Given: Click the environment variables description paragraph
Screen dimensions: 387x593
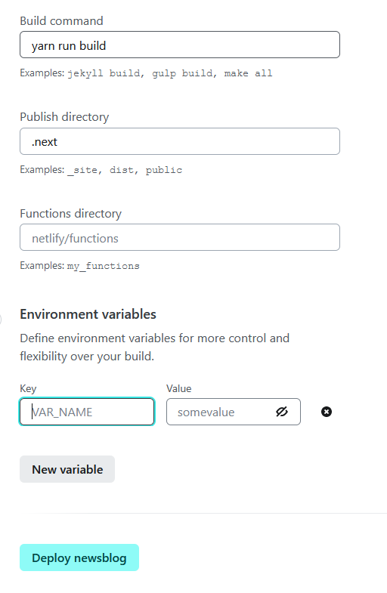Looking at the screenshot, I should [154, 347].
